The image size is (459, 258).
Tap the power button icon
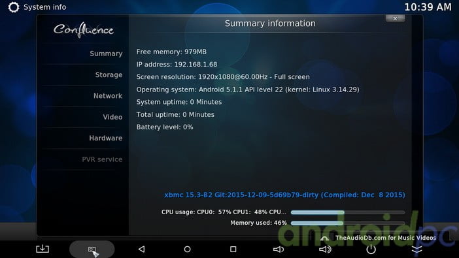(371, 250)
